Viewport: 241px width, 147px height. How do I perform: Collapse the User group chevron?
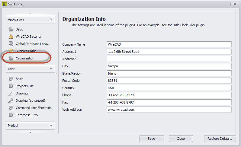point(51,69)
